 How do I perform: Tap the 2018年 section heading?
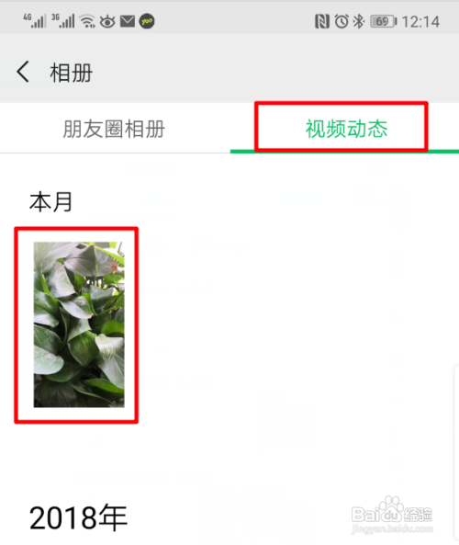tap(78, 518)
